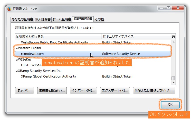Collapse the Western Digital tree group
Screen dimensions: 191x119
tap(17, 48)
